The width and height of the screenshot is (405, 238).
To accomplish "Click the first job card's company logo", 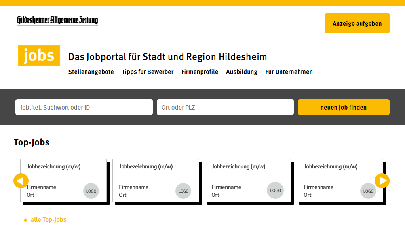I will (x=91, y=191).
